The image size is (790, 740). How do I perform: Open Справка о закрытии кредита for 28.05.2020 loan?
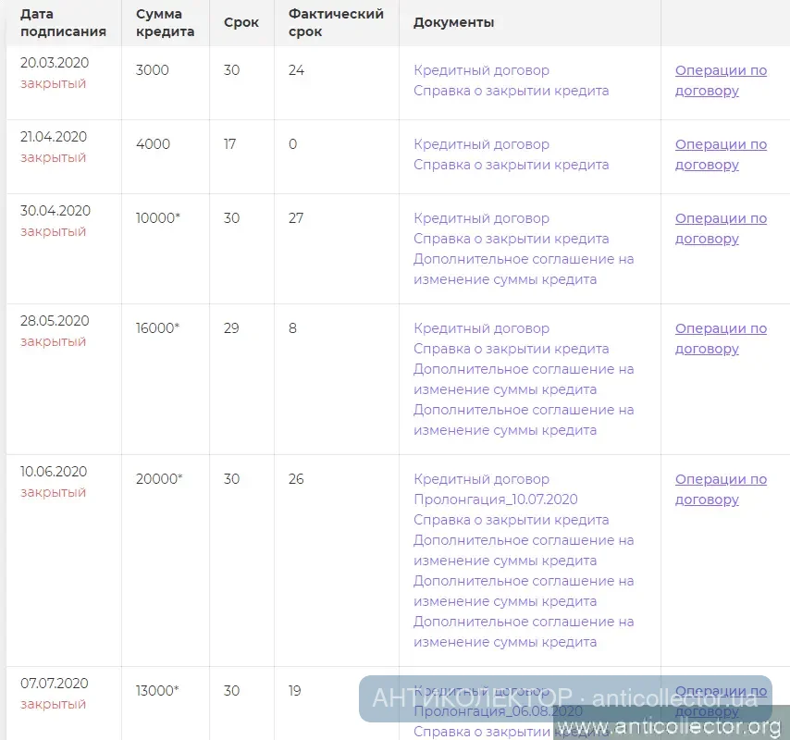pyautogui.click(x=511, y=349)
